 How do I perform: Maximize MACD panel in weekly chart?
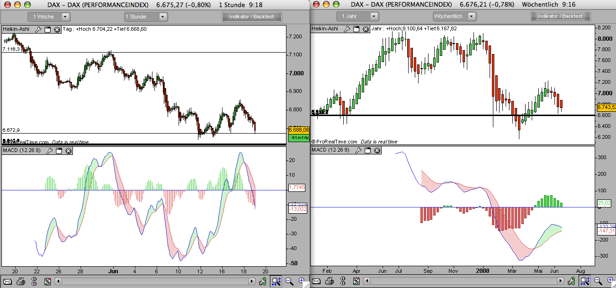[x=368, y=150]
